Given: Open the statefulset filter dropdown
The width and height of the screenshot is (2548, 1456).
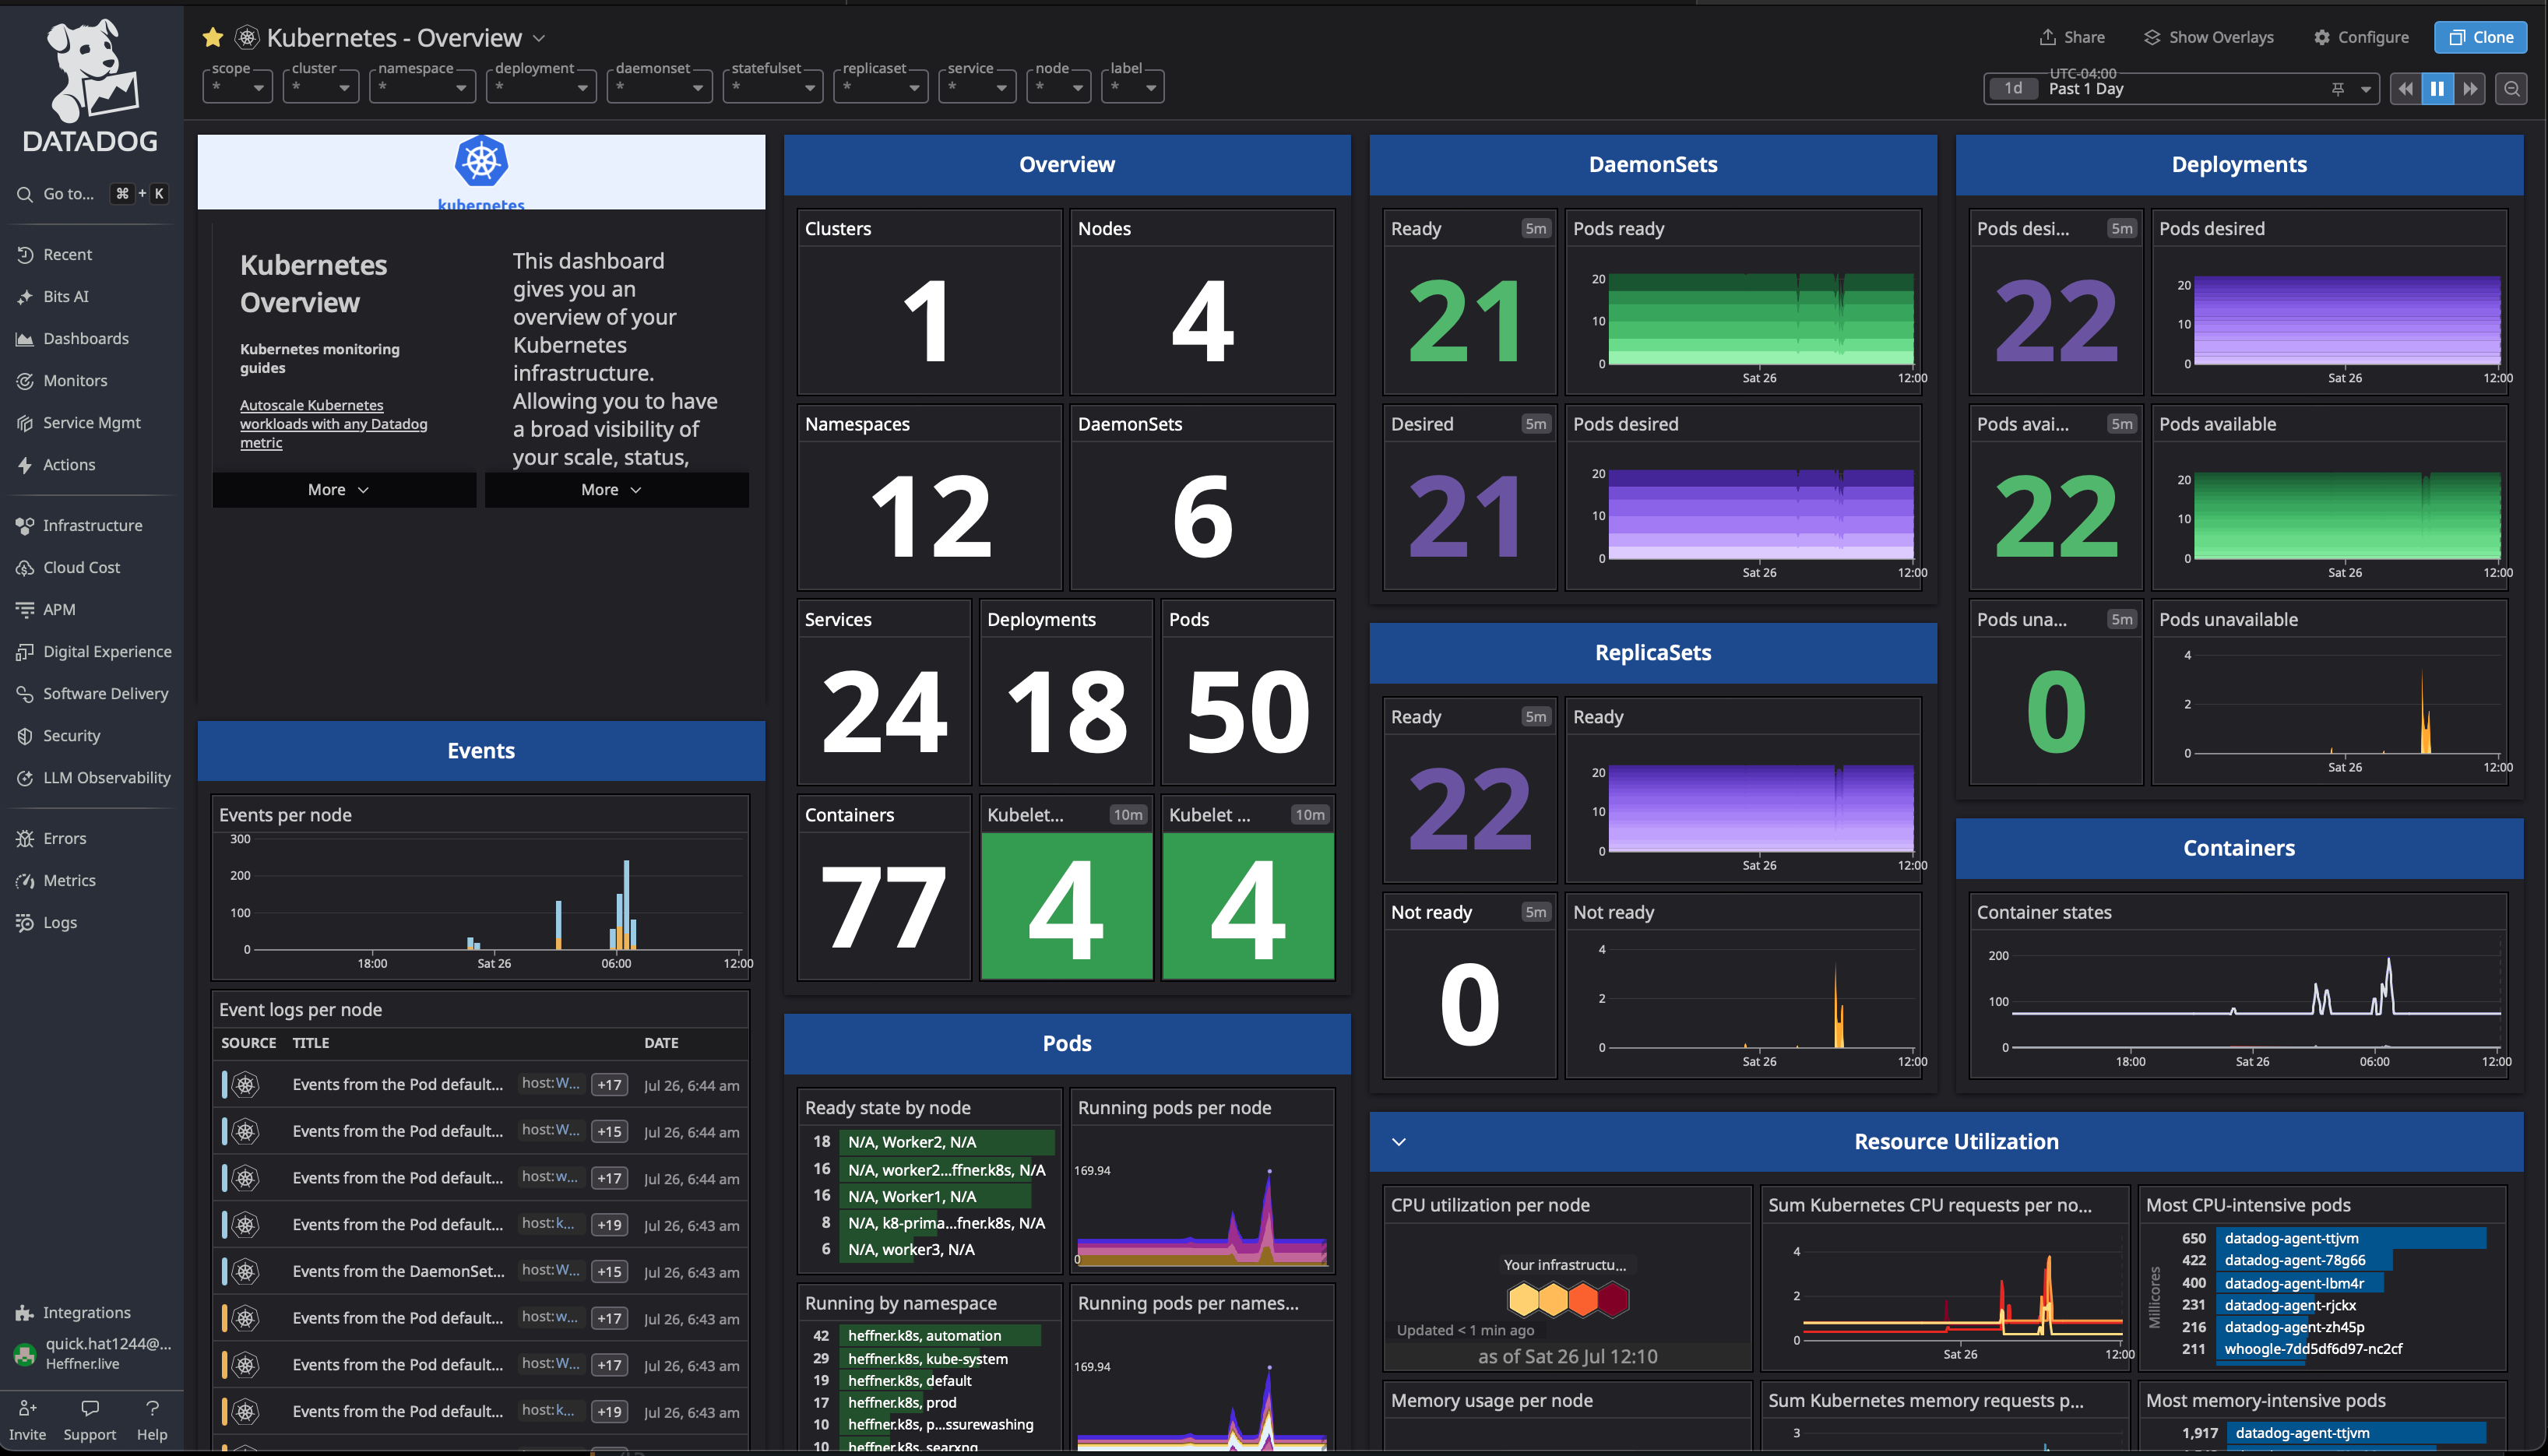Looking at the screenshot, I should click(772, 87).
